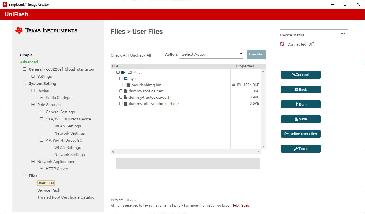The image size is (365, 214).
Task: Click the file list scroll-up arrow
Action: click(x=263, y=71)
